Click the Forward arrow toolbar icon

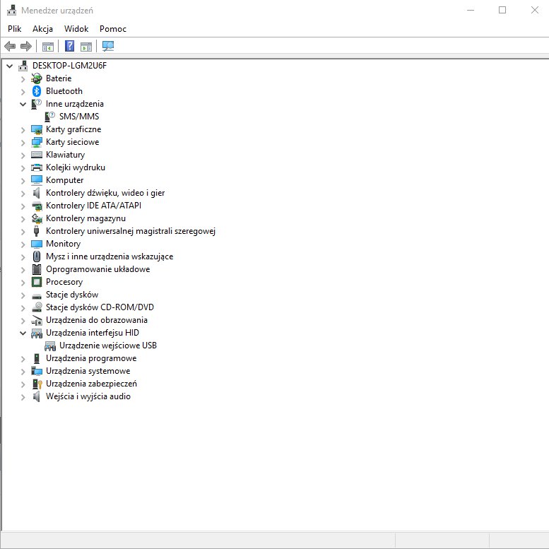[26, 46]
